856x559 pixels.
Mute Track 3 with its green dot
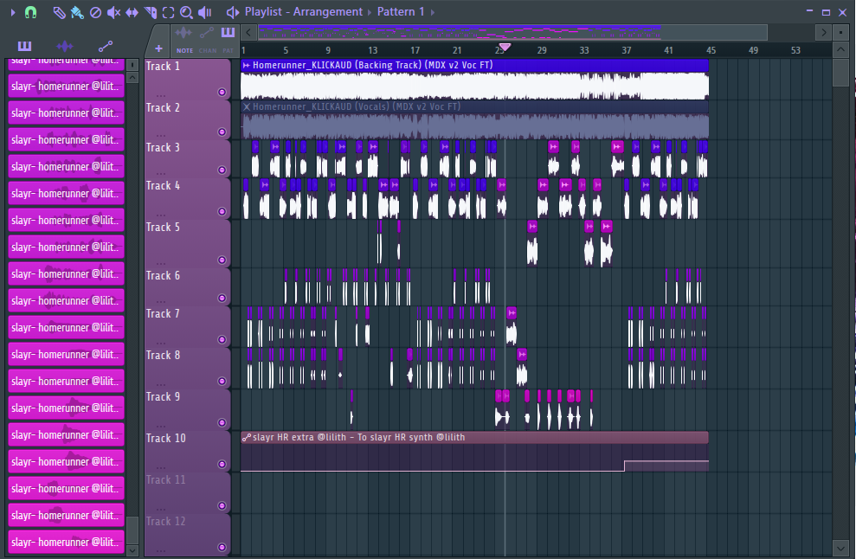[222, 170]
